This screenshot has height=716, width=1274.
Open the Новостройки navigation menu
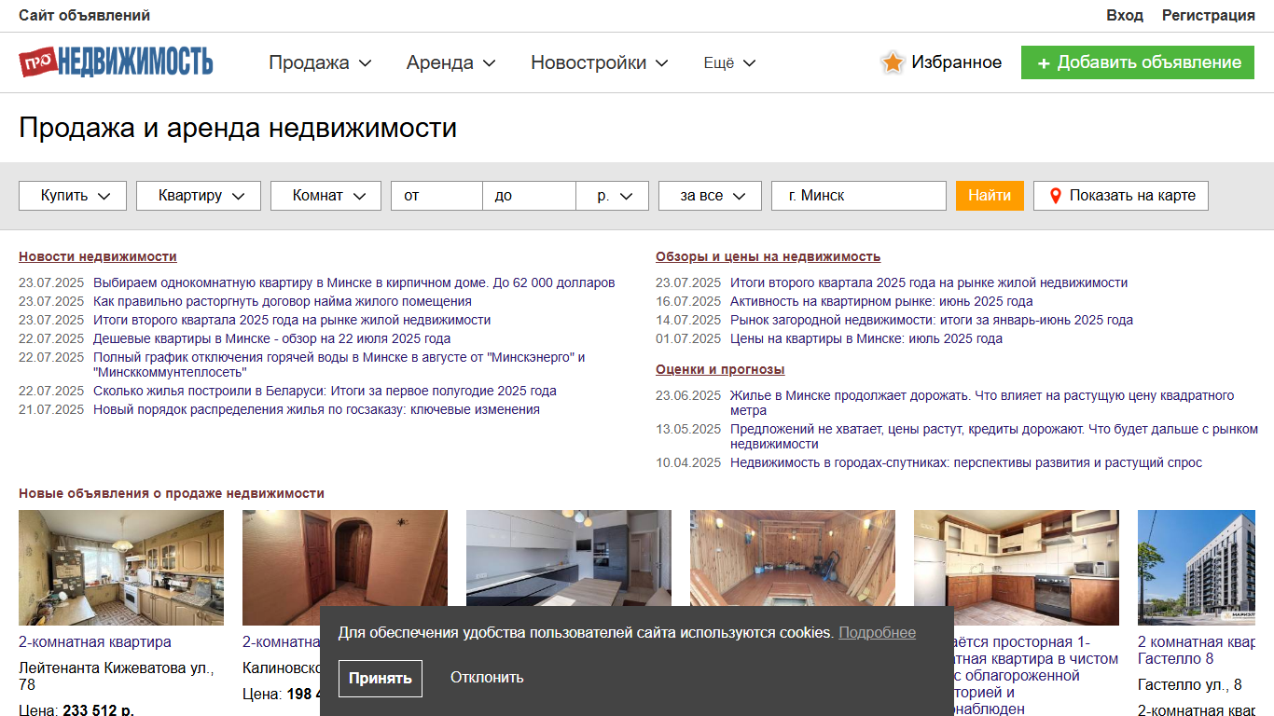point(600,62)
